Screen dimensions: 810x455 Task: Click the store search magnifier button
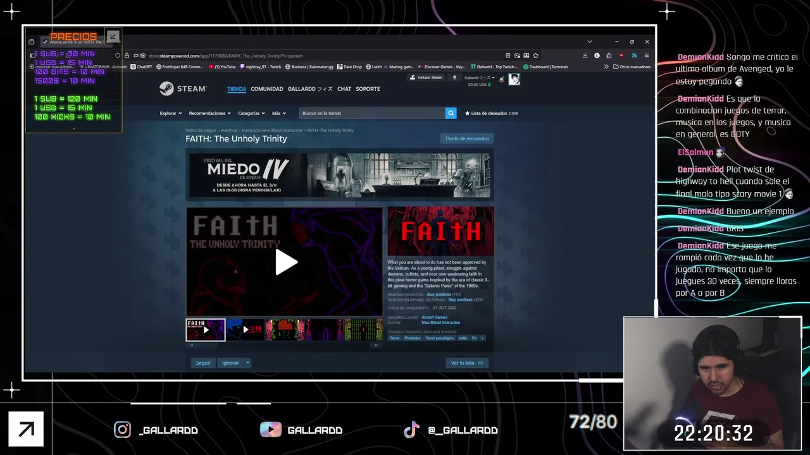pos(451,113)
